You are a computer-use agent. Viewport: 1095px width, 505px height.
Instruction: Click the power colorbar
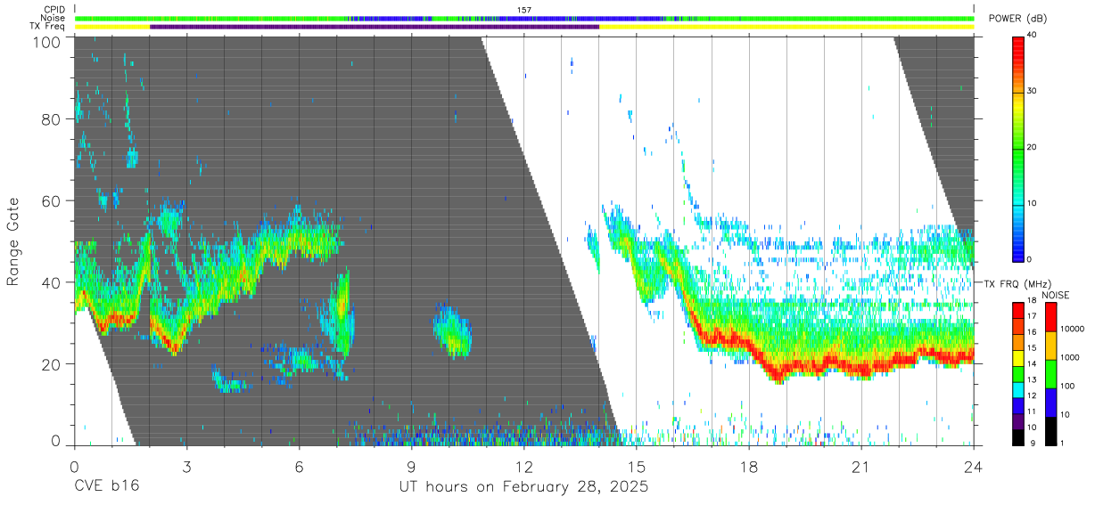pos(1018,149)
